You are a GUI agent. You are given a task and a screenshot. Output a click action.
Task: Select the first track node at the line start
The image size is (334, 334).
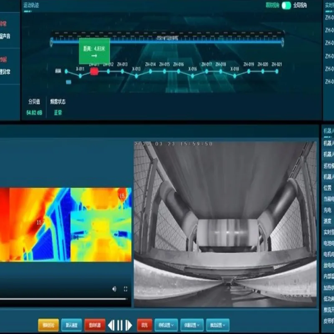(x=66, y=71)
